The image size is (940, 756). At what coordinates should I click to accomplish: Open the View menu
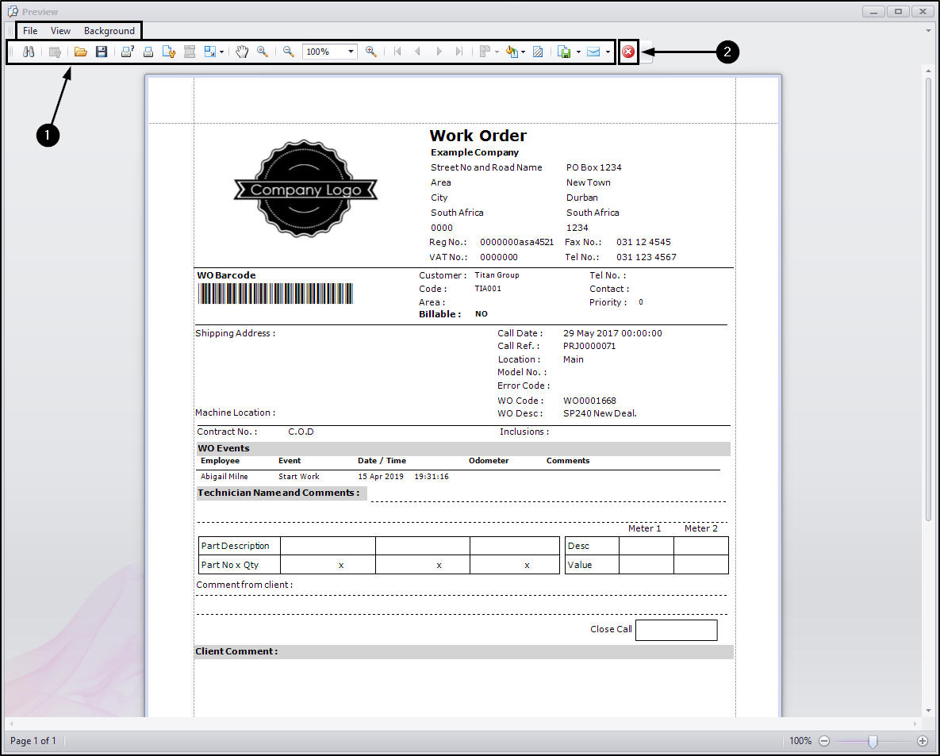pos(60,31)
